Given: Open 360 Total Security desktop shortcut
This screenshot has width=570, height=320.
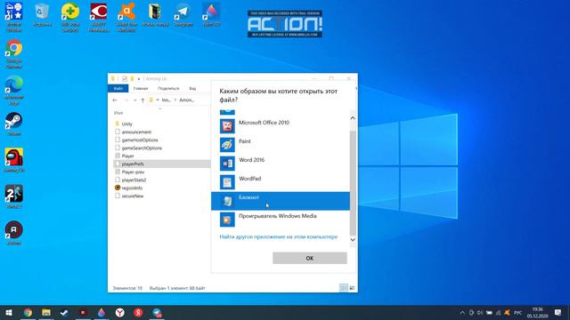Looking at the screenshot, I should pyautogui.click(x=70, y=18).
